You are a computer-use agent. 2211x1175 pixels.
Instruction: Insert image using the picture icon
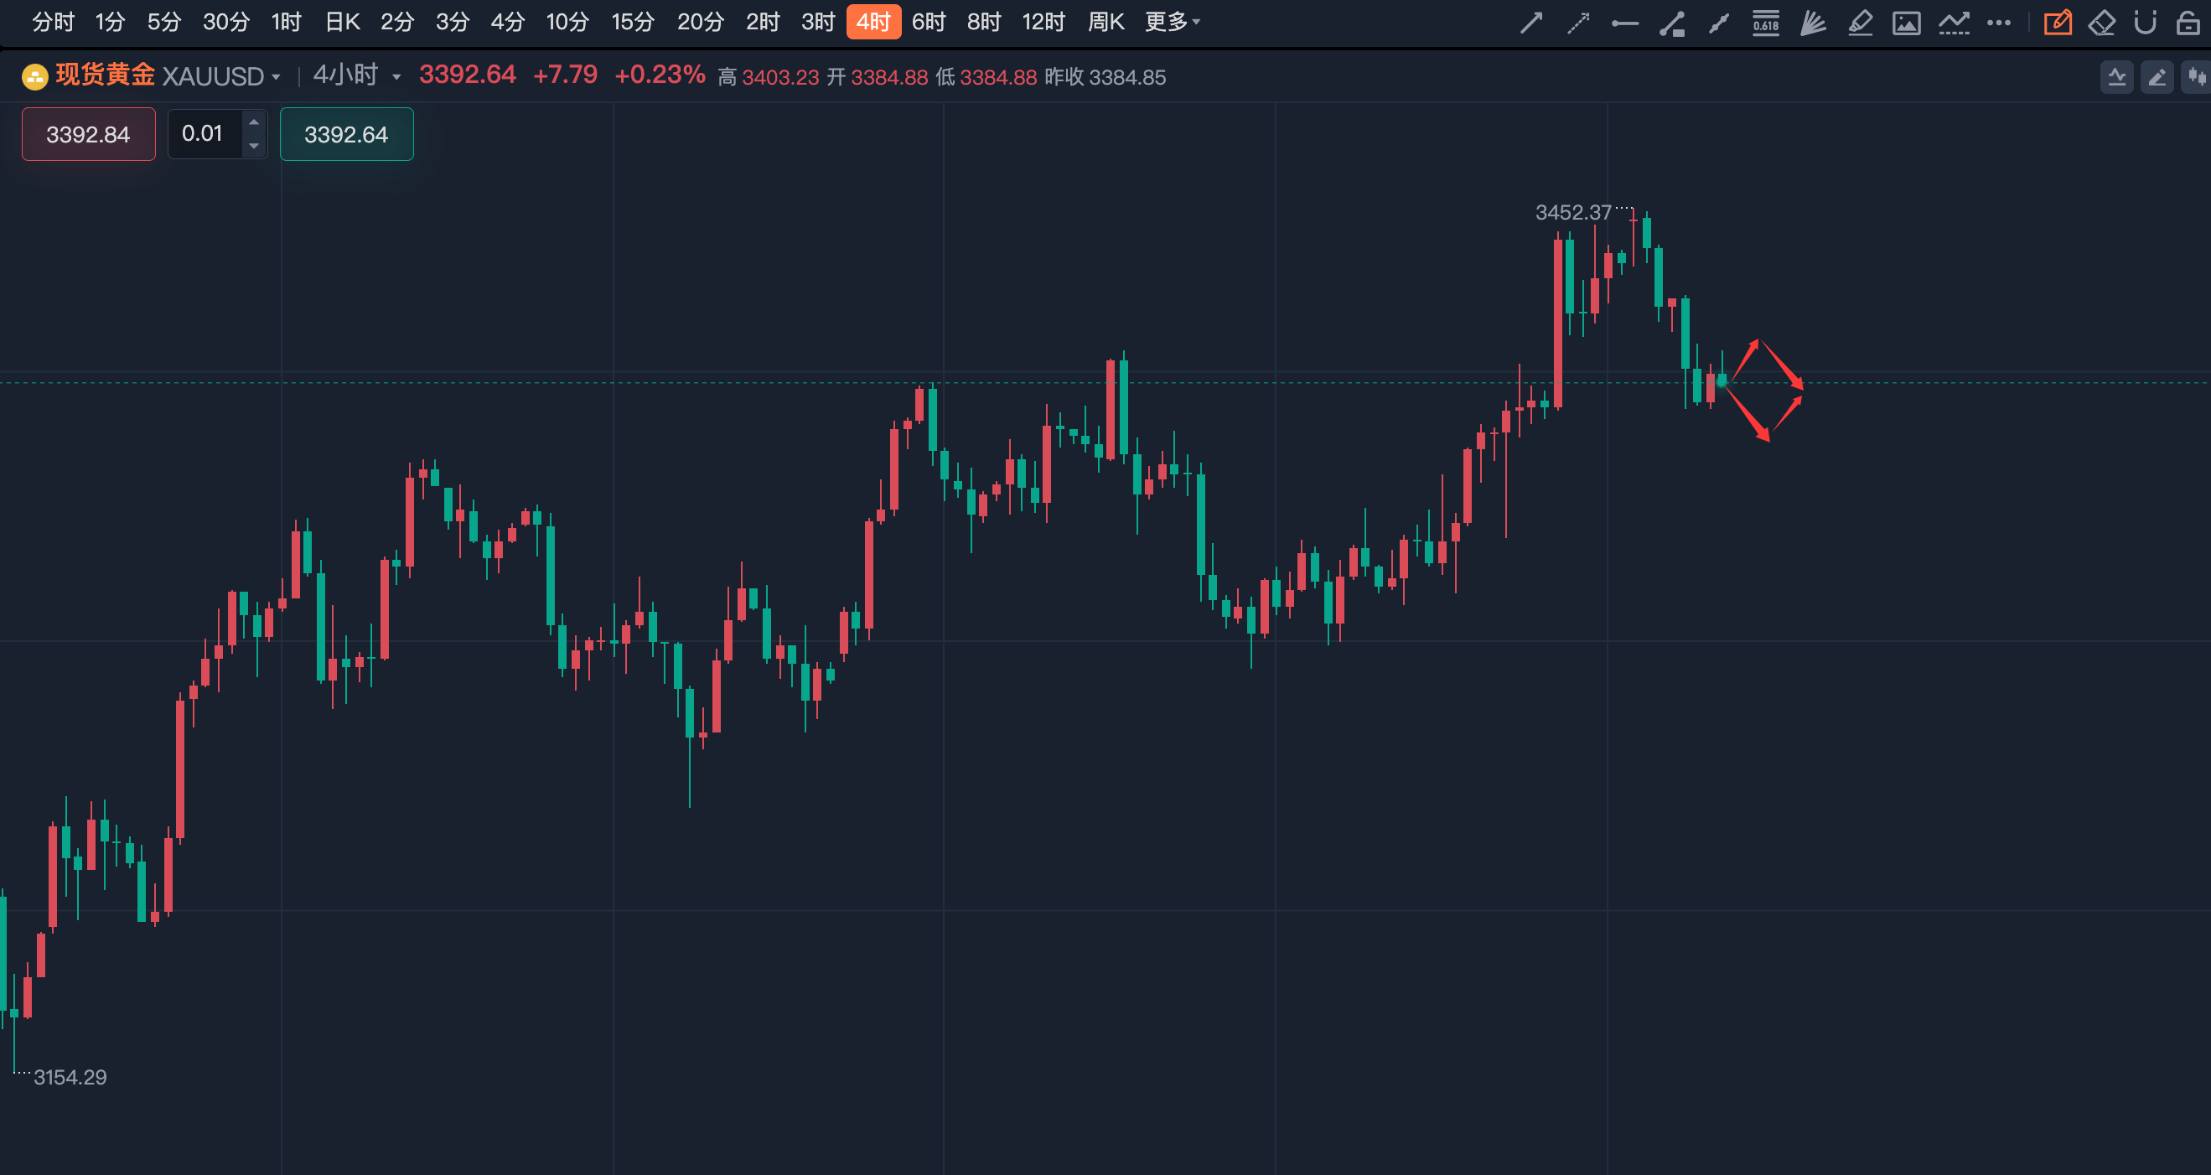[x=1905, y=23]
